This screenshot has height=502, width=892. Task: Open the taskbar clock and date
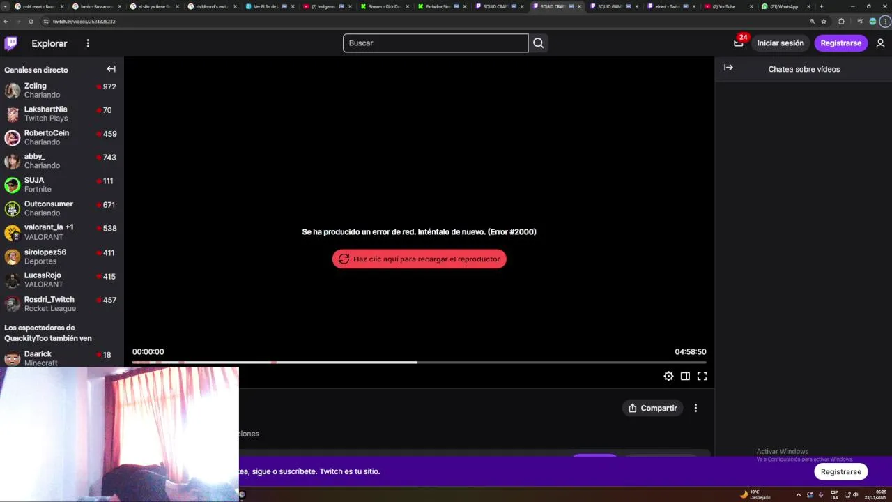coord(875,494)
